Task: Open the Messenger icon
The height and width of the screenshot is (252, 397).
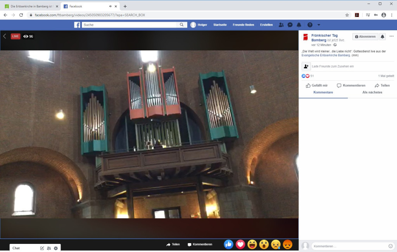Action: [x=290, y=25]
